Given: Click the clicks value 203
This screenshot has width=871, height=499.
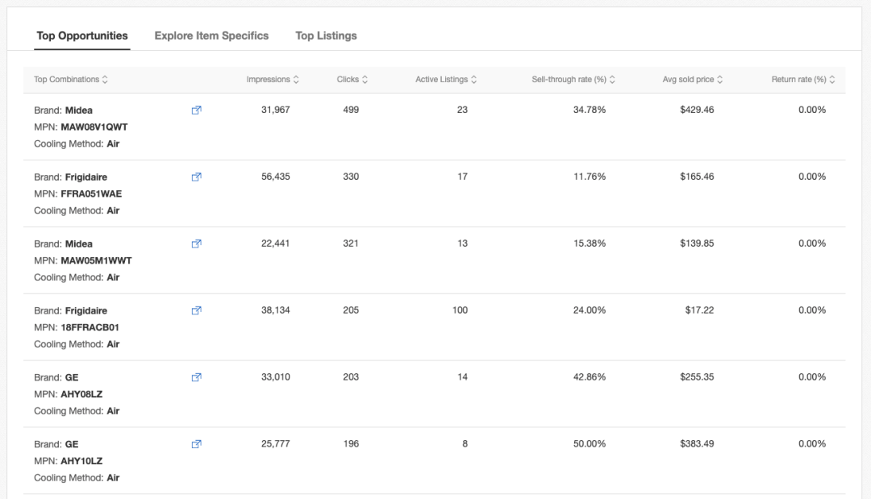Looking at the screenshot, I should click(351, 377).
